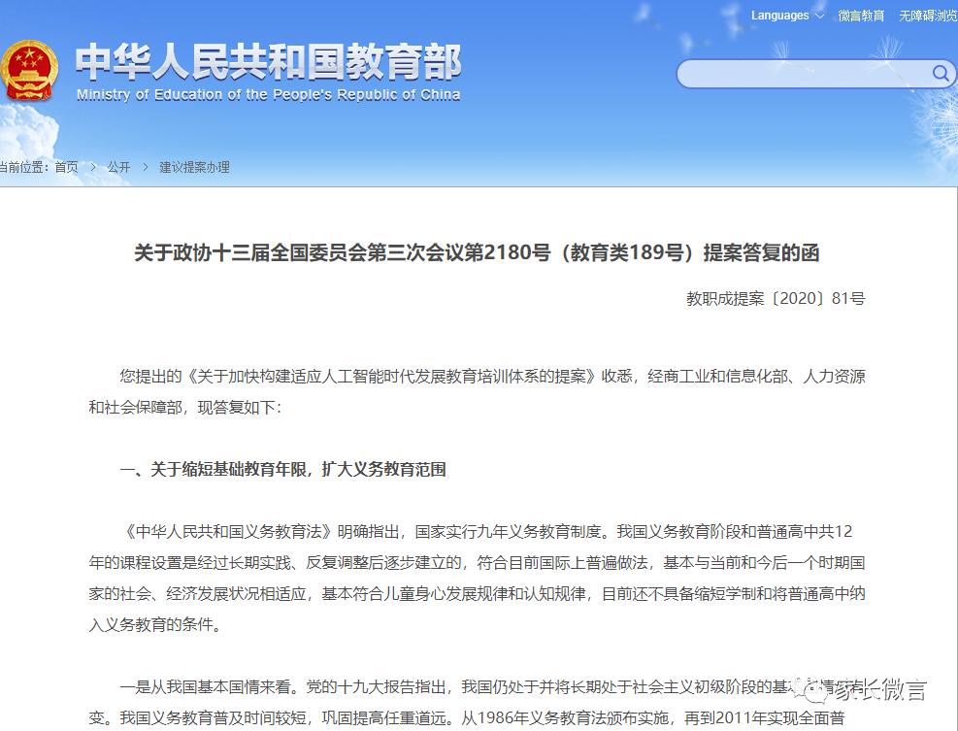Click the search magnifier icon
958x731 pixels.
941,74
